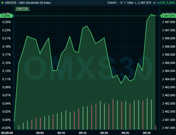Click the green 2 467,879 price marker on right axis

pyautogui.click(x=168, y=16)
